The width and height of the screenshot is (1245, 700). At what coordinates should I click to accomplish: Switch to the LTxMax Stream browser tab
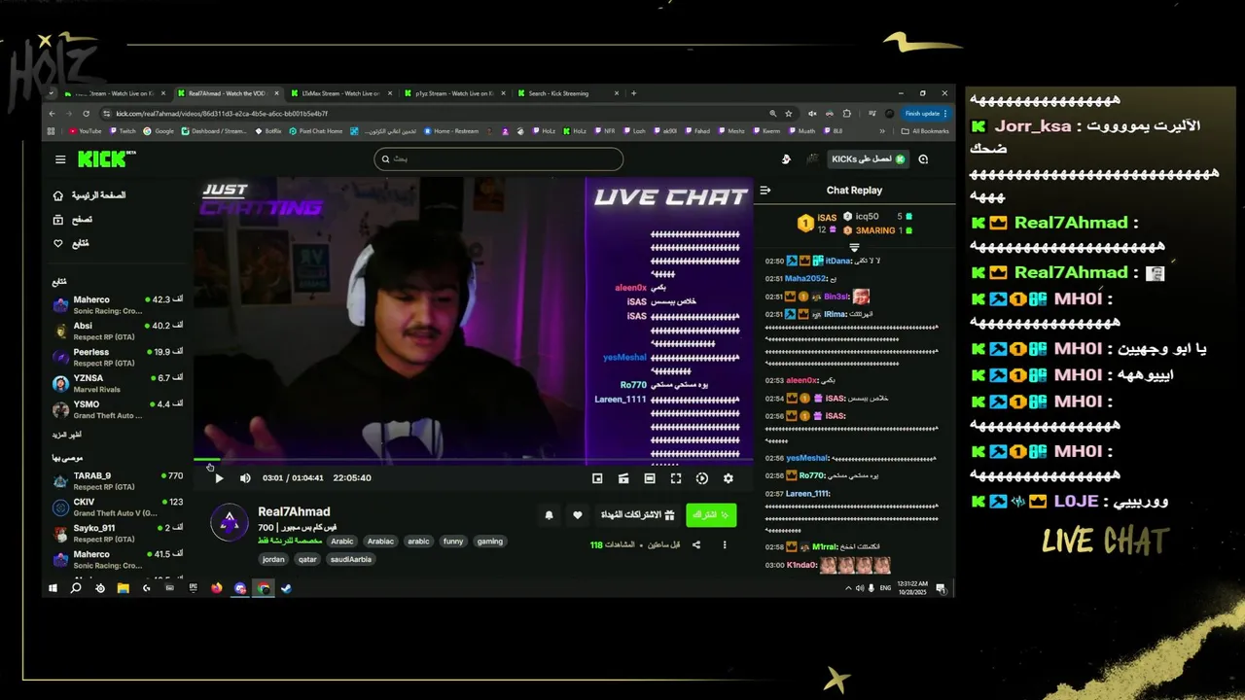pyautogui.click(x=340, y=93)
